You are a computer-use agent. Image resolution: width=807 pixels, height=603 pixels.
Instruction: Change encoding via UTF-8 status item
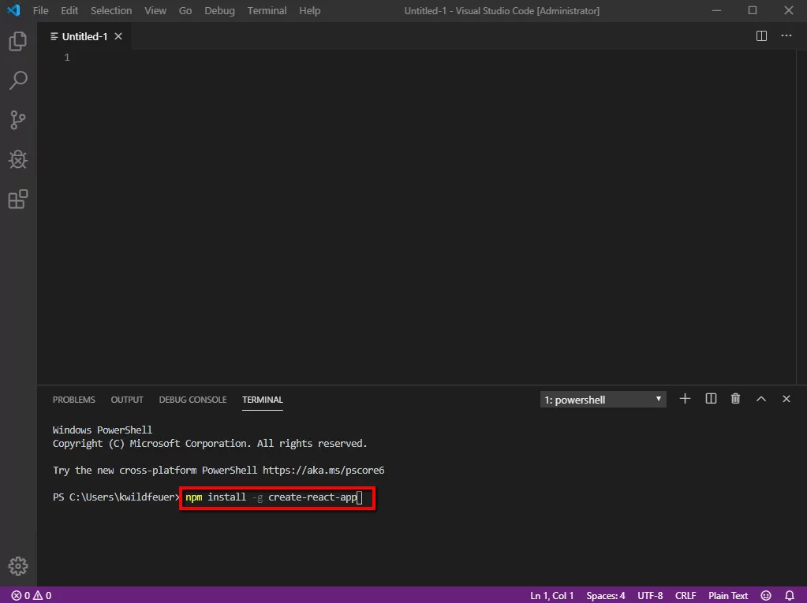pos(650,595)
